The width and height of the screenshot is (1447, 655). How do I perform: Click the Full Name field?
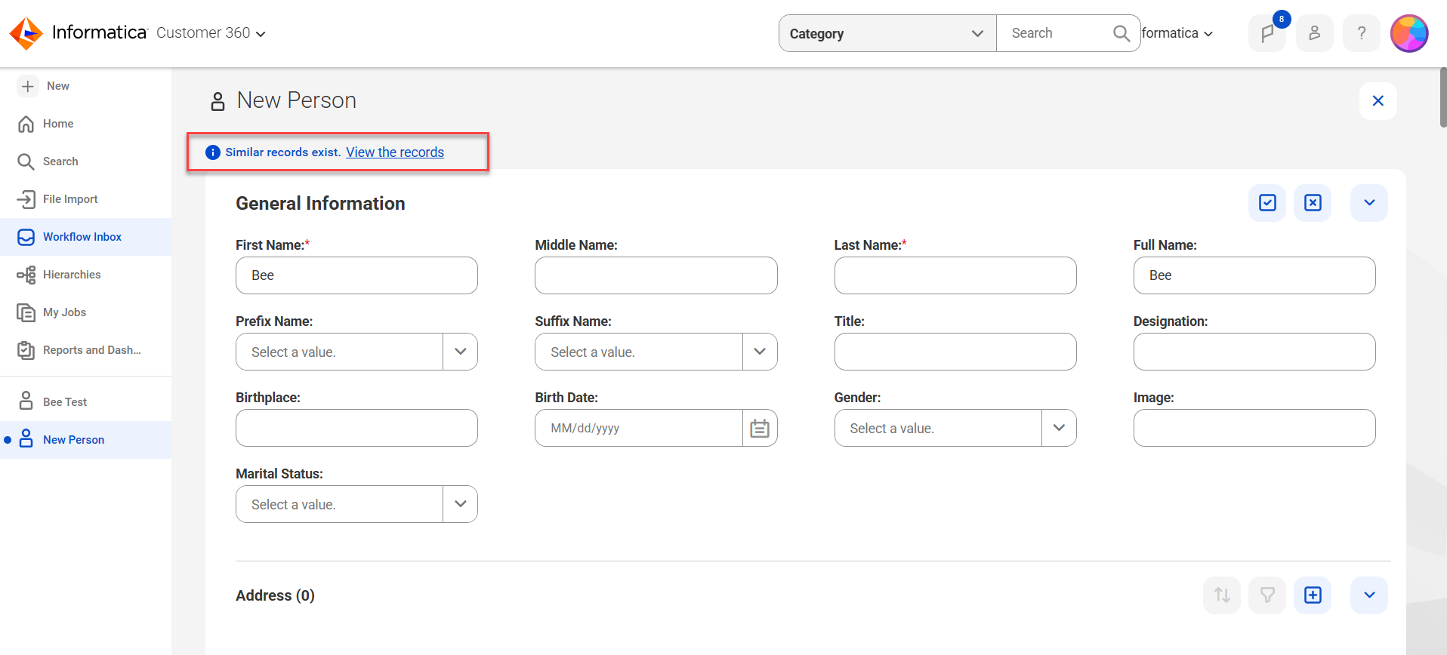coord(1254,275)
